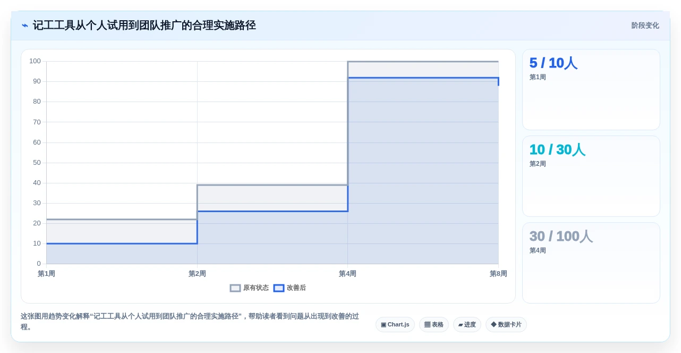Click the chart title 记工工具从个人试用到团队推广的合理实施路径
The width and height of the screenshot is (681, 353).
click(x=144, y=26)
